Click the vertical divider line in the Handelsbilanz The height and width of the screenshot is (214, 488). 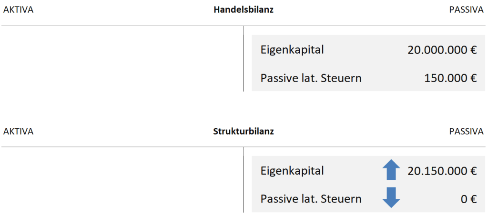tap(243, 59)
